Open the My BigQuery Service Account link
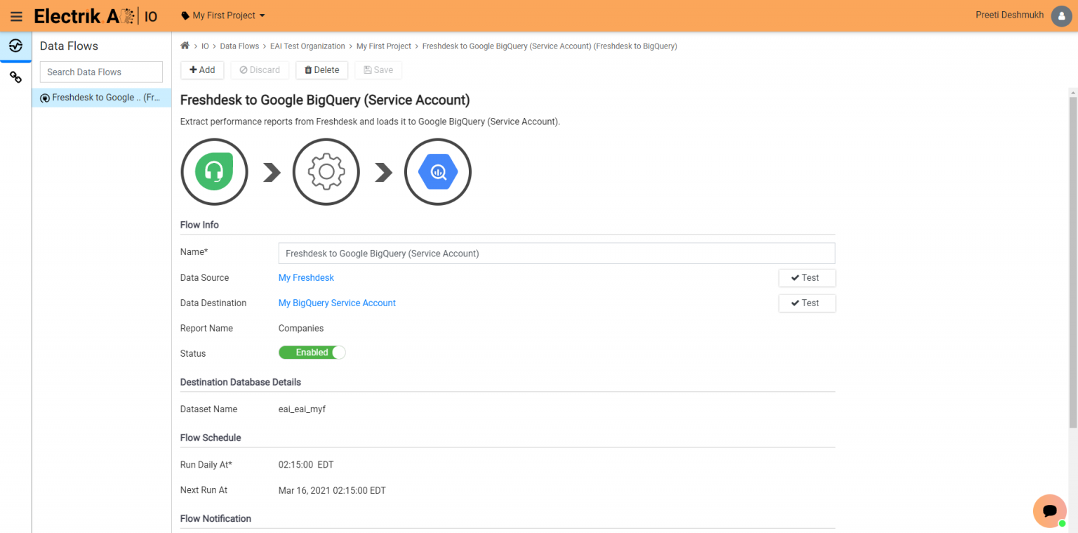The image size is (1078, 533). tap(337, 303)
